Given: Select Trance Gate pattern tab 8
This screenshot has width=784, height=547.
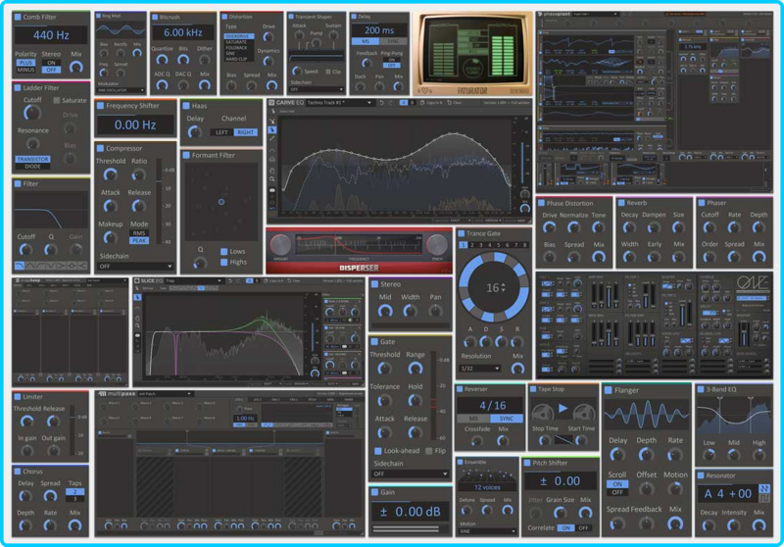Looking at the screenshot, I should pyautogui.click(x=524, y=245).
